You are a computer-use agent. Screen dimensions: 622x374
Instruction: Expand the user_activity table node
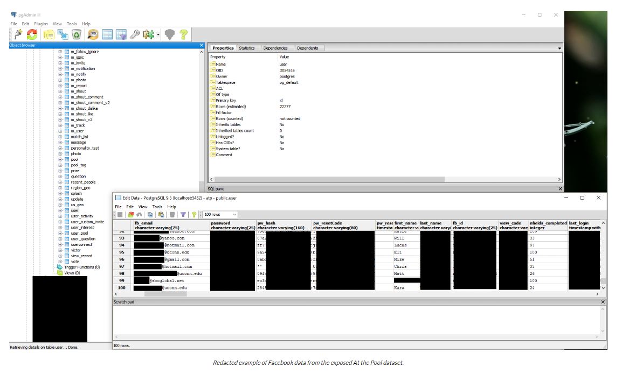pos(60,216)
